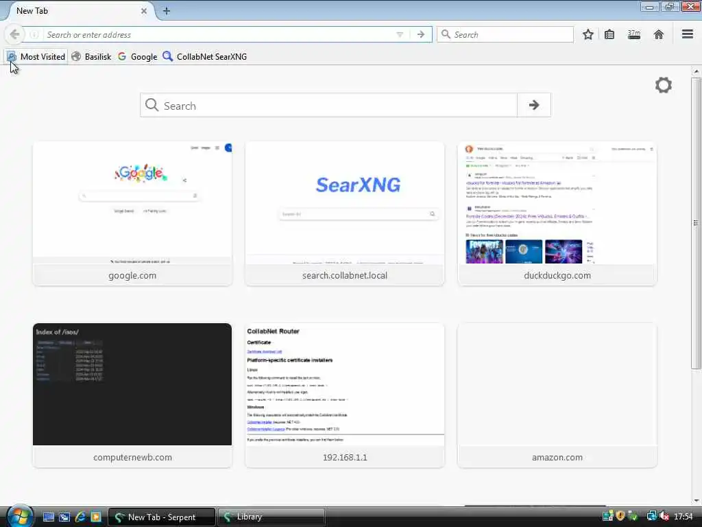Focus the toolbar search box
The width and height of the screenshot is (702, 527).
pos(505,34)
